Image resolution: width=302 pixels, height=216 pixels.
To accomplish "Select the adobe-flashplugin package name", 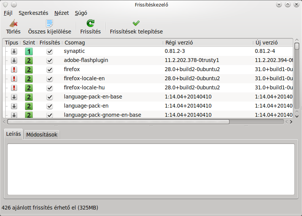I will coord(86,60).
